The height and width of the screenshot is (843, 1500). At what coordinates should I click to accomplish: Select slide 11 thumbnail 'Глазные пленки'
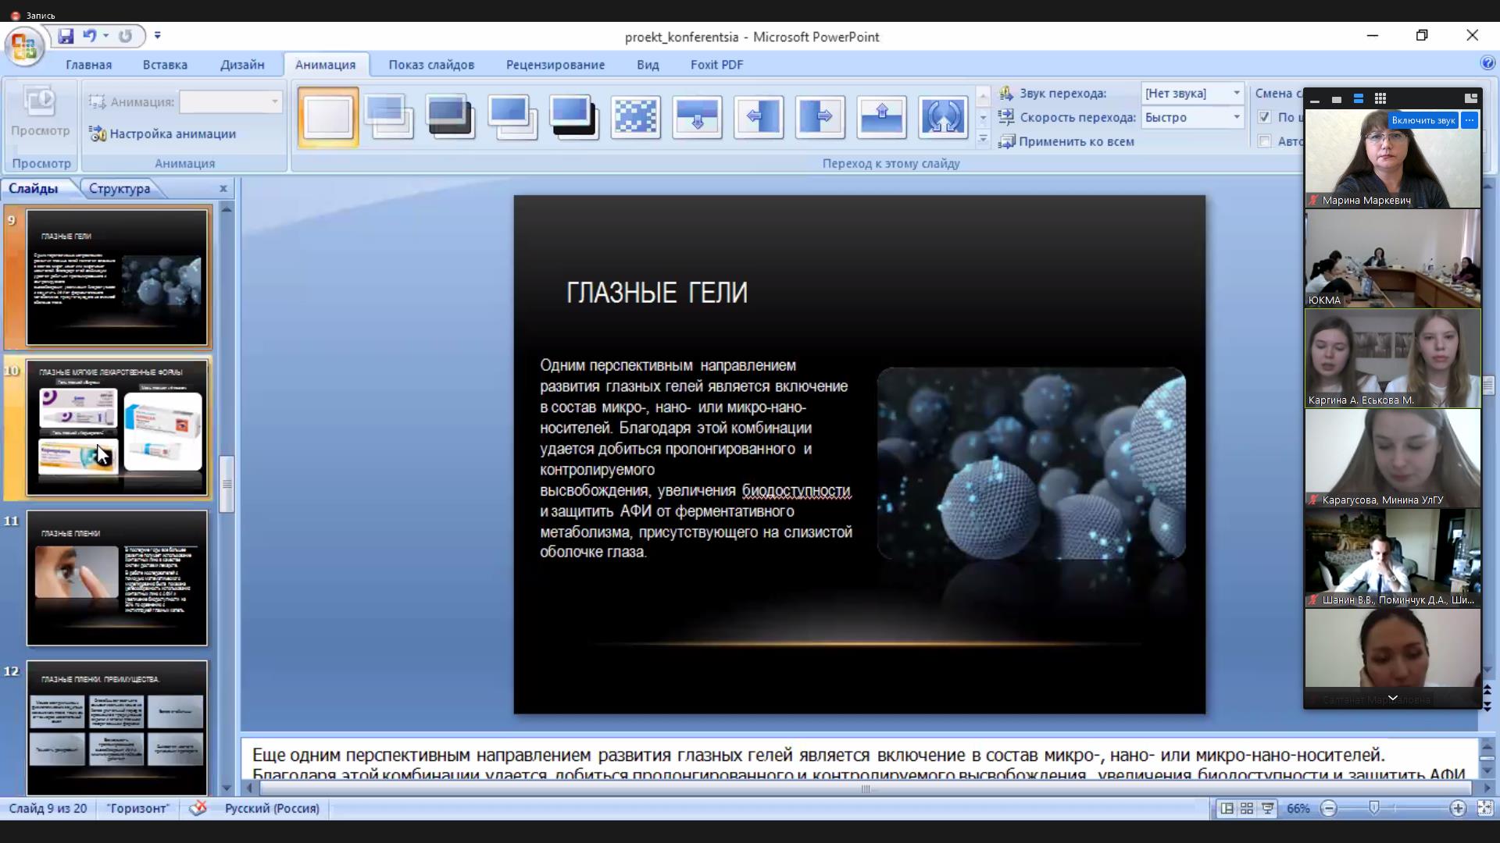pyautogui.click(x=117, y=578)
